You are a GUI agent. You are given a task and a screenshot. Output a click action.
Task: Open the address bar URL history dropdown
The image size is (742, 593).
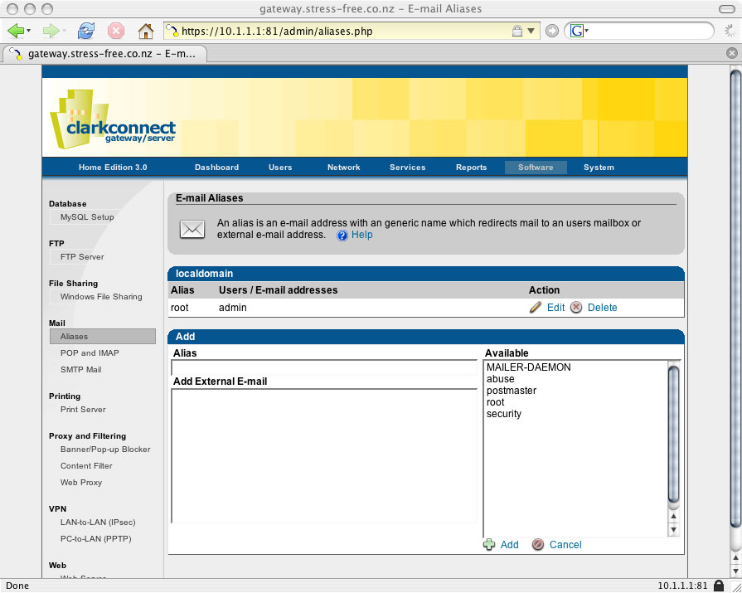tap(531, 32)
